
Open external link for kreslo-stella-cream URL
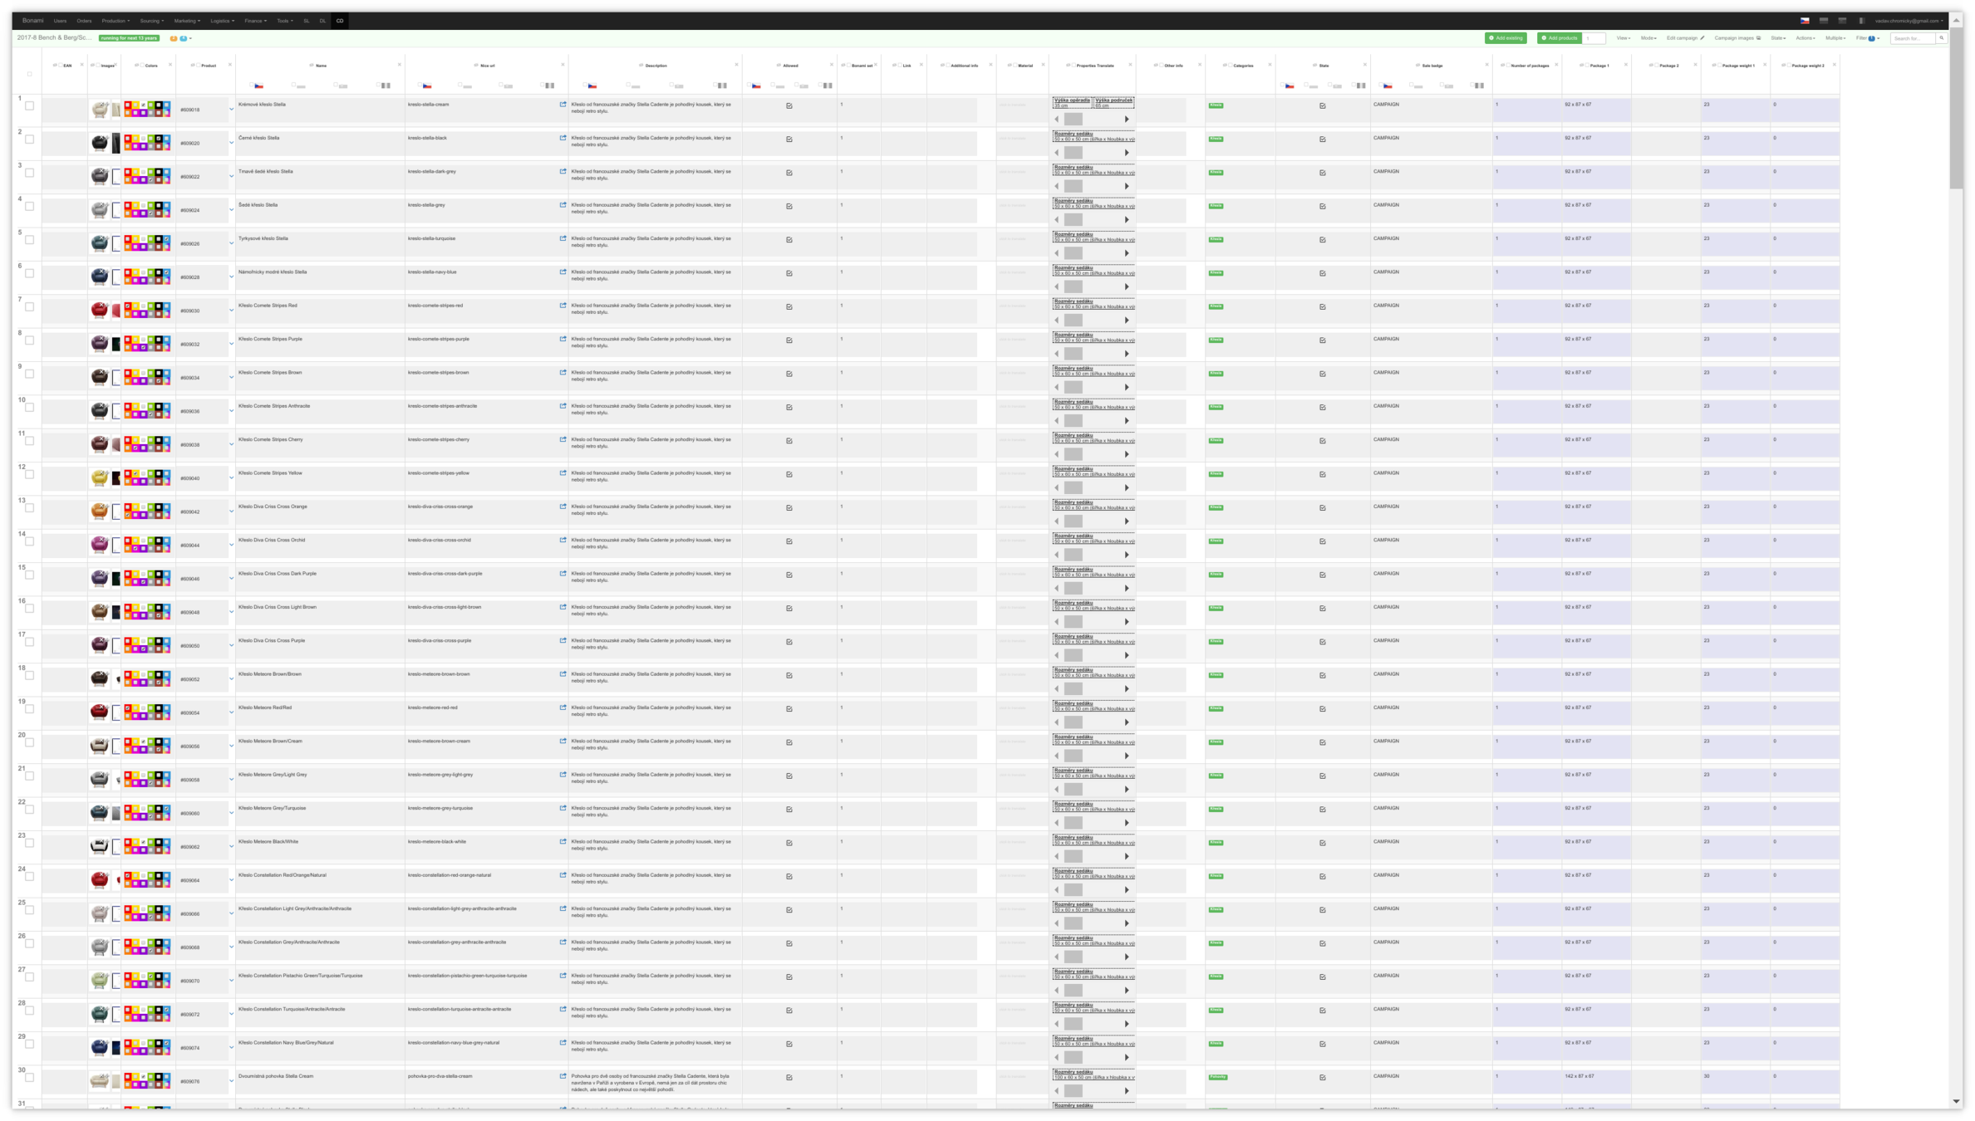click(563, 105)
